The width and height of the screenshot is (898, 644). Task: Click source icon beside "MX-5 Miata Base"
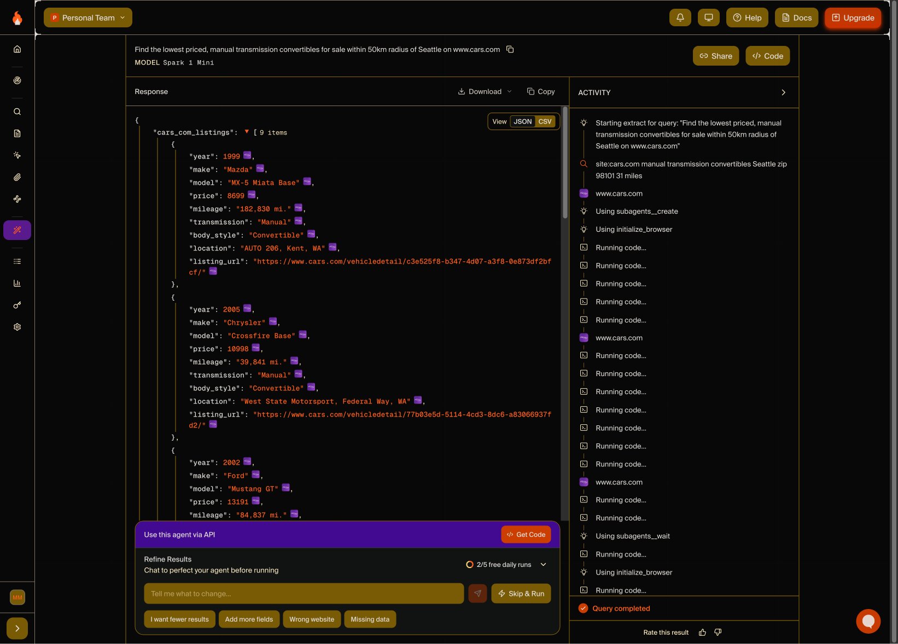point(307,182)
